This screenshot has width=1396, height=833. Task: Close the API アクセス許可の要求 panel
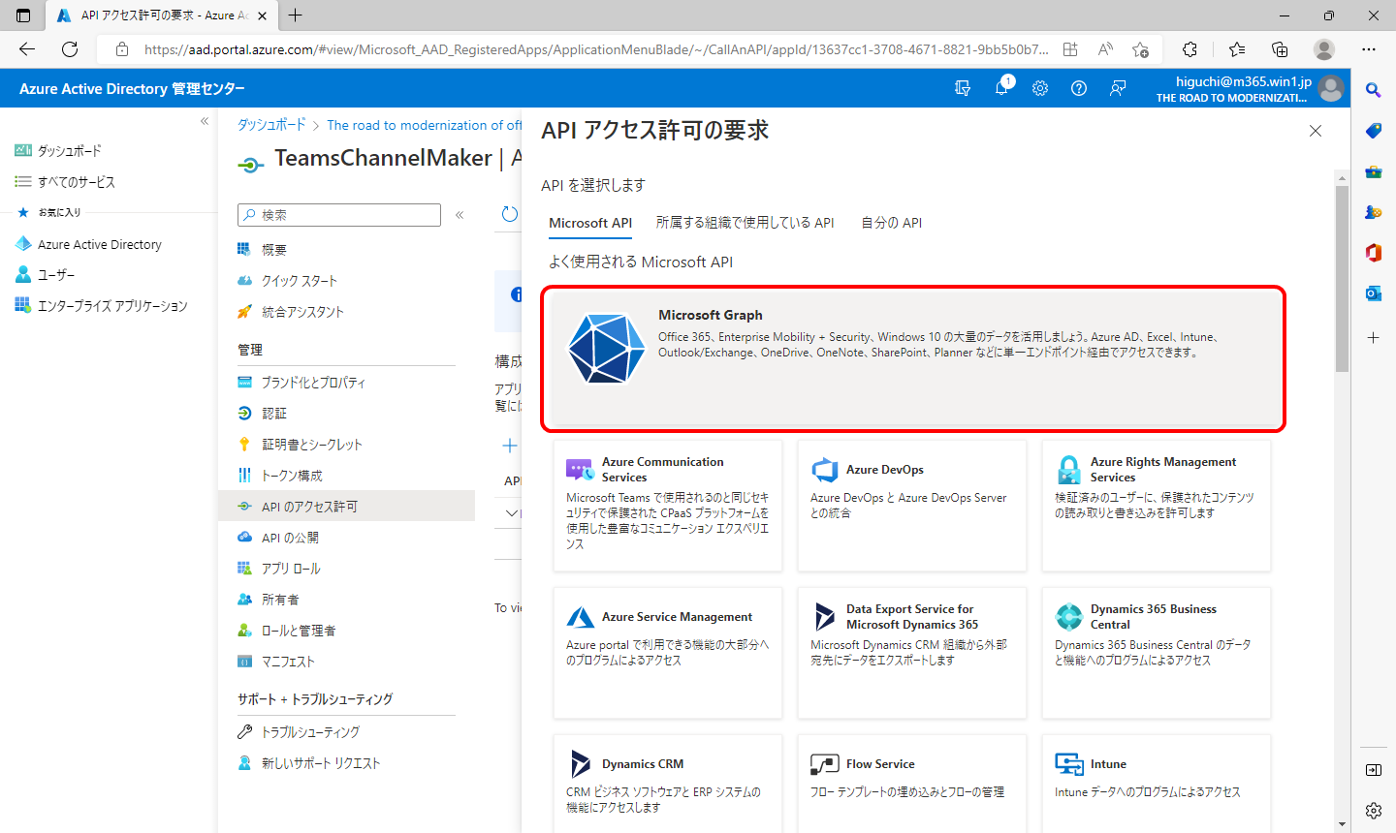coord(1316,131)
